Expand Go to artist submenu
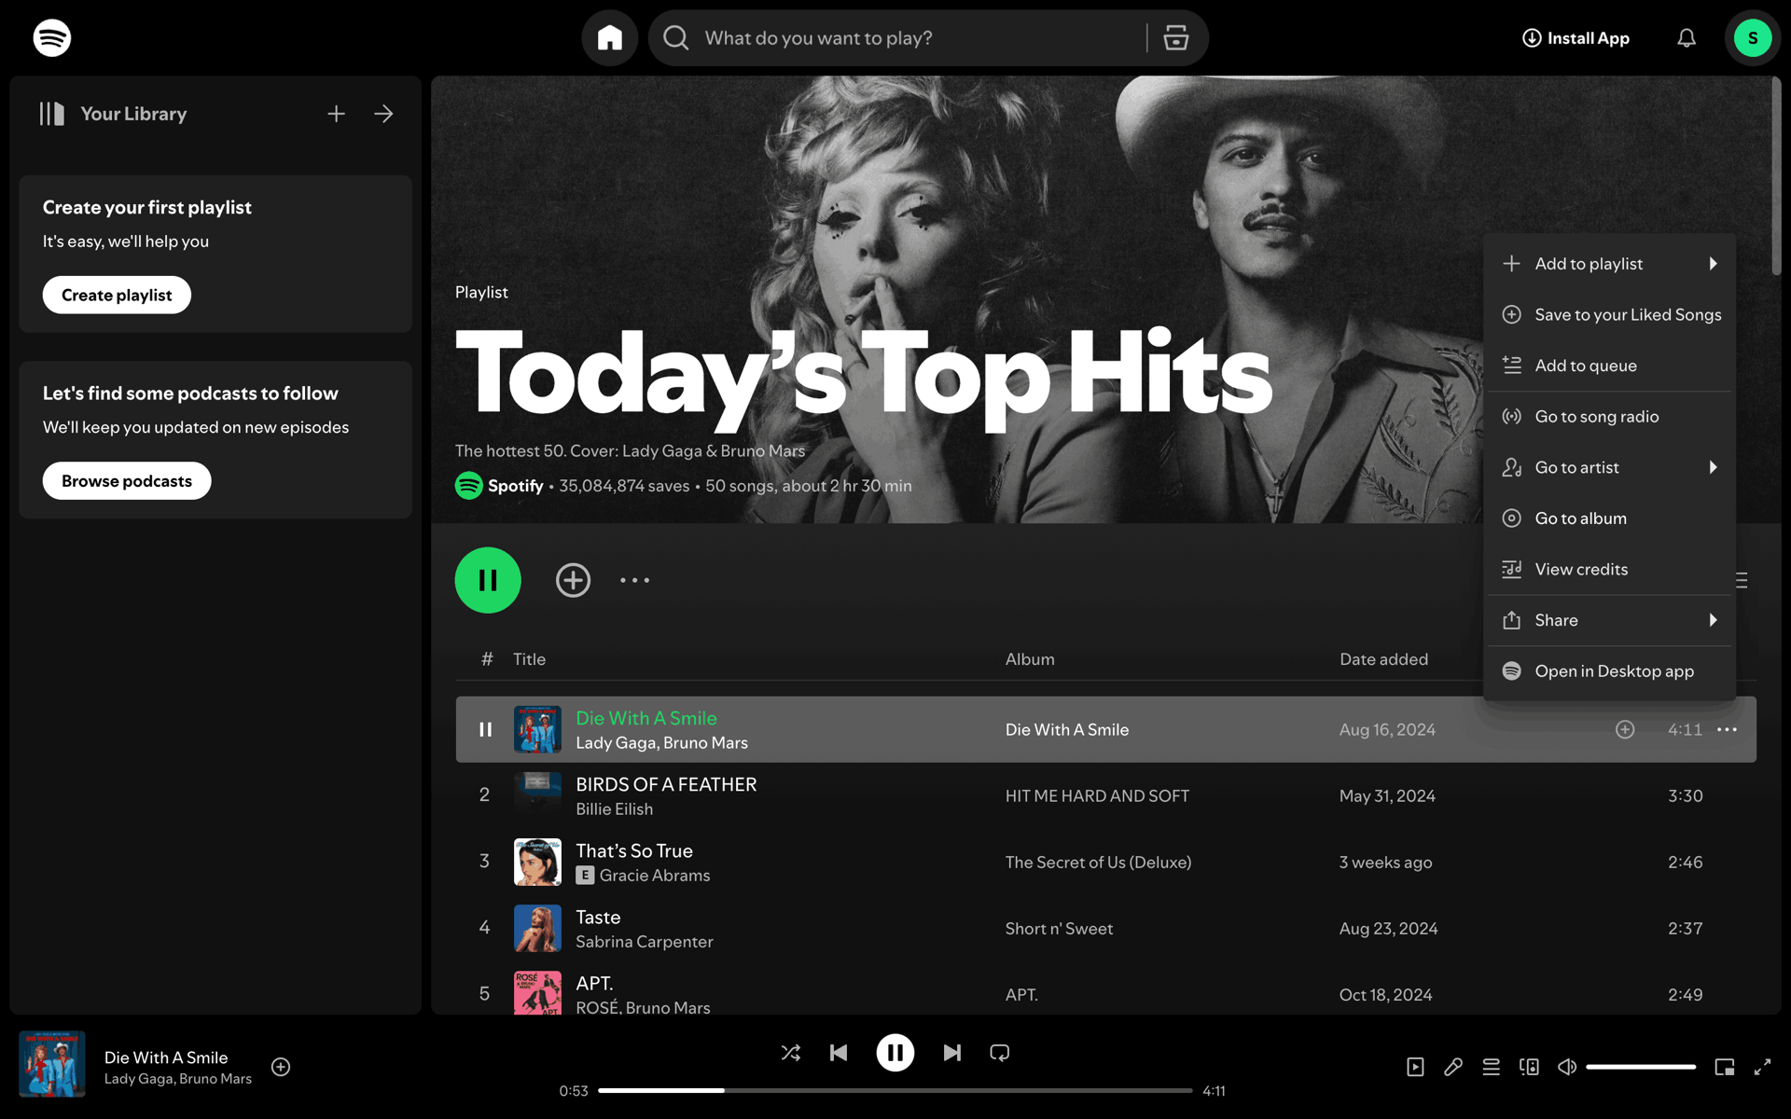This screenshot has height=1119, width=1791. (x=1610, y=467)
